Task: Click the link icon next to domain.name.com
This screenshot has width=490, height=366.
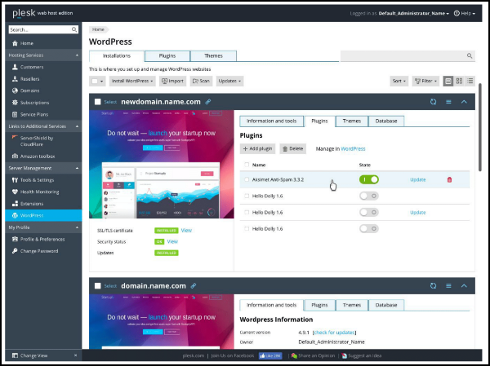Action: click(193, 286)
